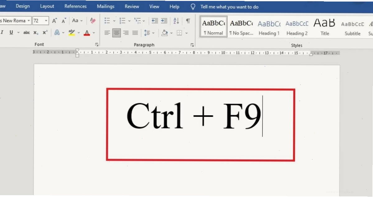Screen dimensions: 373x197
Task: Apply the Title style
Action: click(325, 27)
